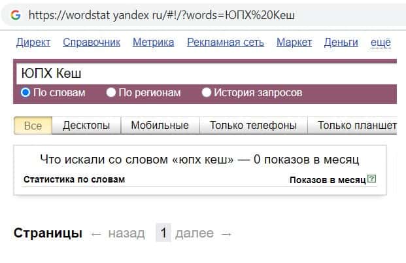Click the Статистика по словам column header

[75, 179]
